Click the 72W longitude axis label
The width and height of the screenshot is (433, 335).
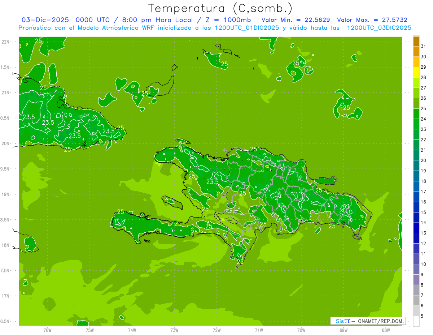click(x=216, y=330)
